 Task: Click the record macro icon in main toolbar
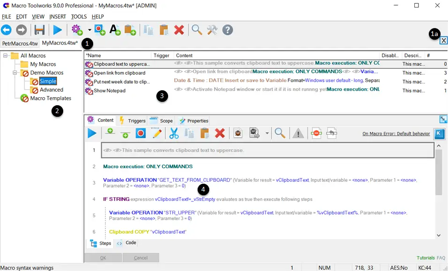(x=100, y=30)
